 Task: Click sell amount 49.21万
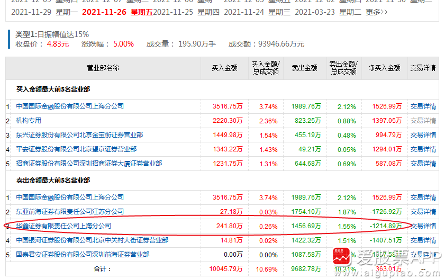click(x=310, y=149)
